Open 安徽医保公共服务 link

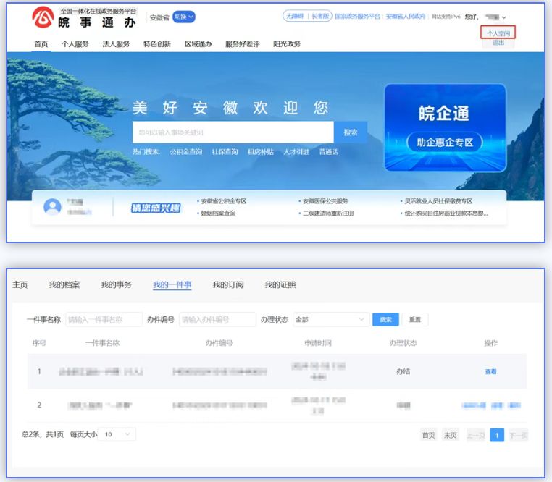[x=325, y=201]
